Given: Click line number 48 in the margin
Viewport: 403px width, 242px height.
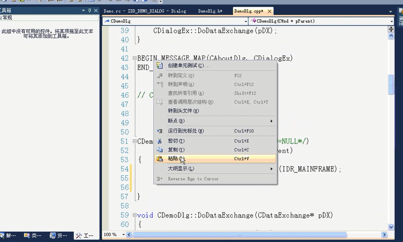Looking at the screenshot, I should [x=125, y=114].
